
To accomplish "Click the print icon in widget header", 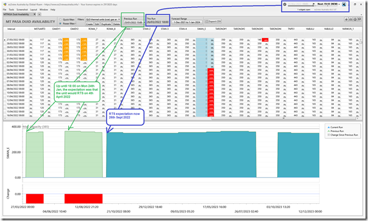I will 355,20.
